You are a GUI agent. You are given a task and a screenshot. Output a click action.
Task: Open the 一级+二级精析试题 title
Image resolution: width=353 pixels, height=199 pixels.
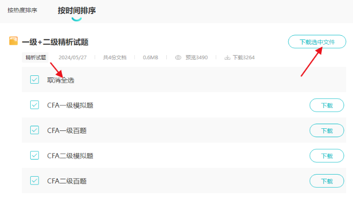point(55,42)
